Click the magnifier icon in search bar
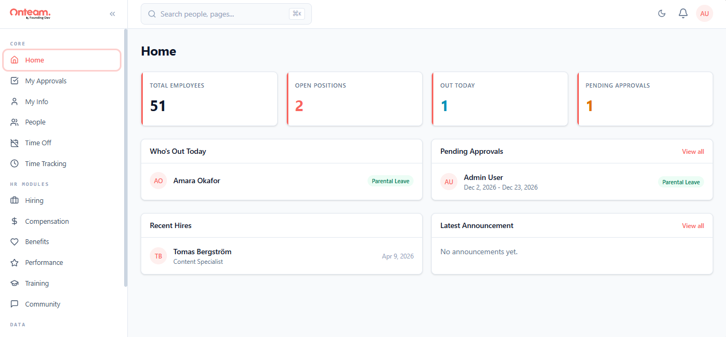 (152, 14)
